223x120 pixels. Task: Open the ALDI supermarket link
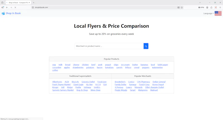click(x=67, y=82)
